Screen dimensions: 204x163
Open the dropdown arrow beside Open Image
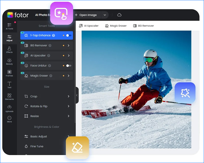click(105, 15)
